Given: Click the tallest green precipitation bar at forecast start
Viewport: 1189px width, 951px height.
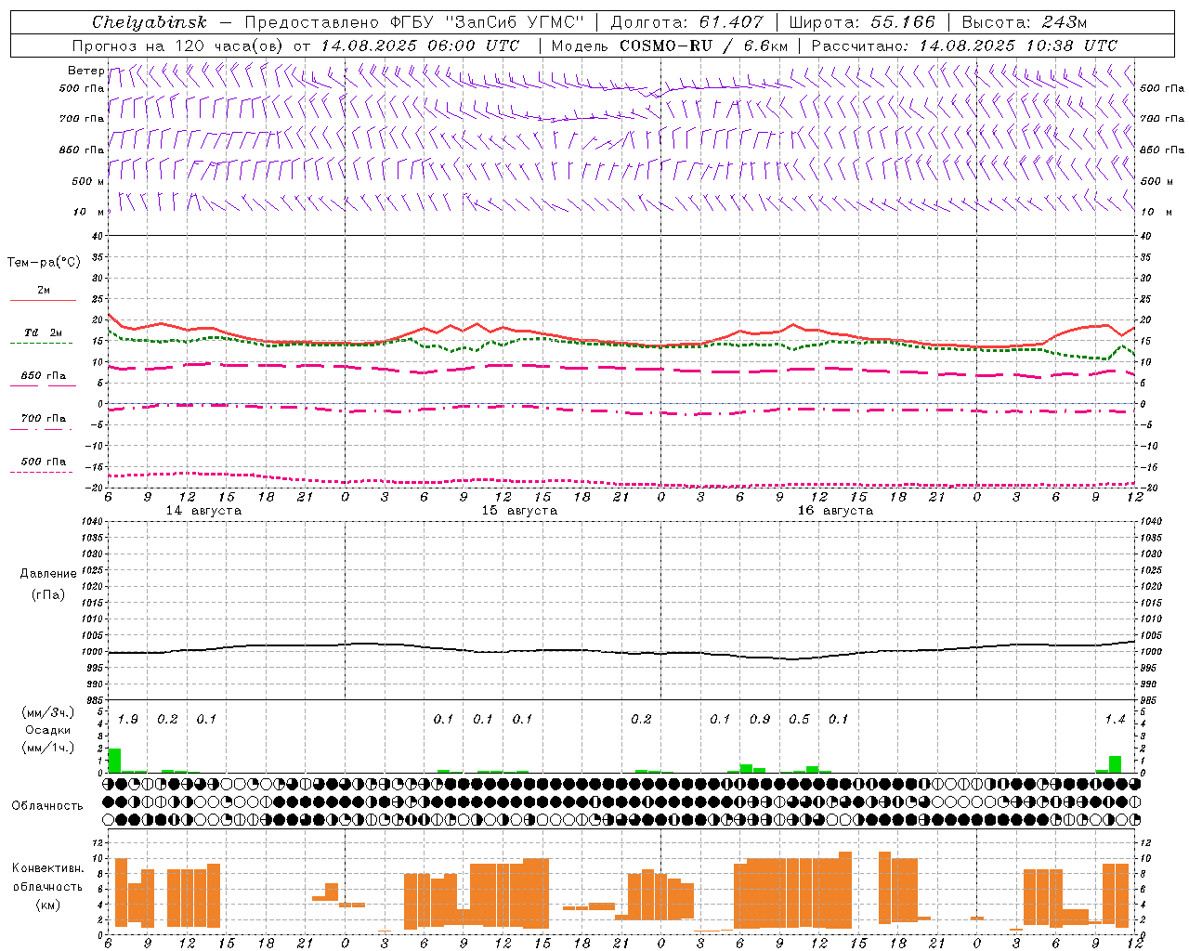Looking at the screenshot, I should click(115, 761).
